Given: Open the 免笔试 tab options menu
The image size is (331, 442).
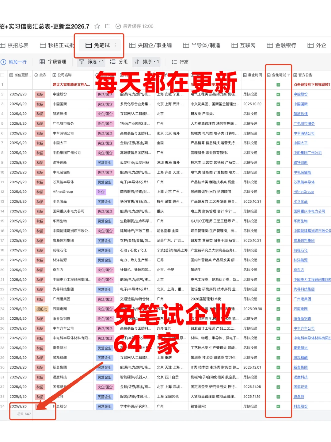Looking at the screenshot, I should pos(116,45).
